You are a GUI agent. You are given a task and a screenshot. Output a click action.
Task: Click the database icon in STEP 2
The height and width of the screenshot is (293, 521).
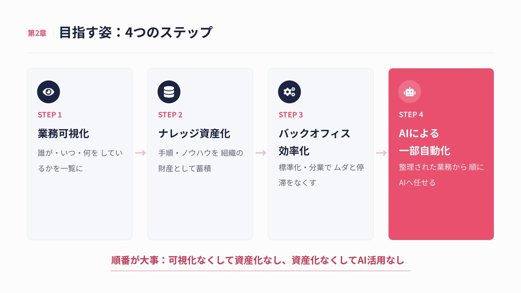tap(169, 92)
